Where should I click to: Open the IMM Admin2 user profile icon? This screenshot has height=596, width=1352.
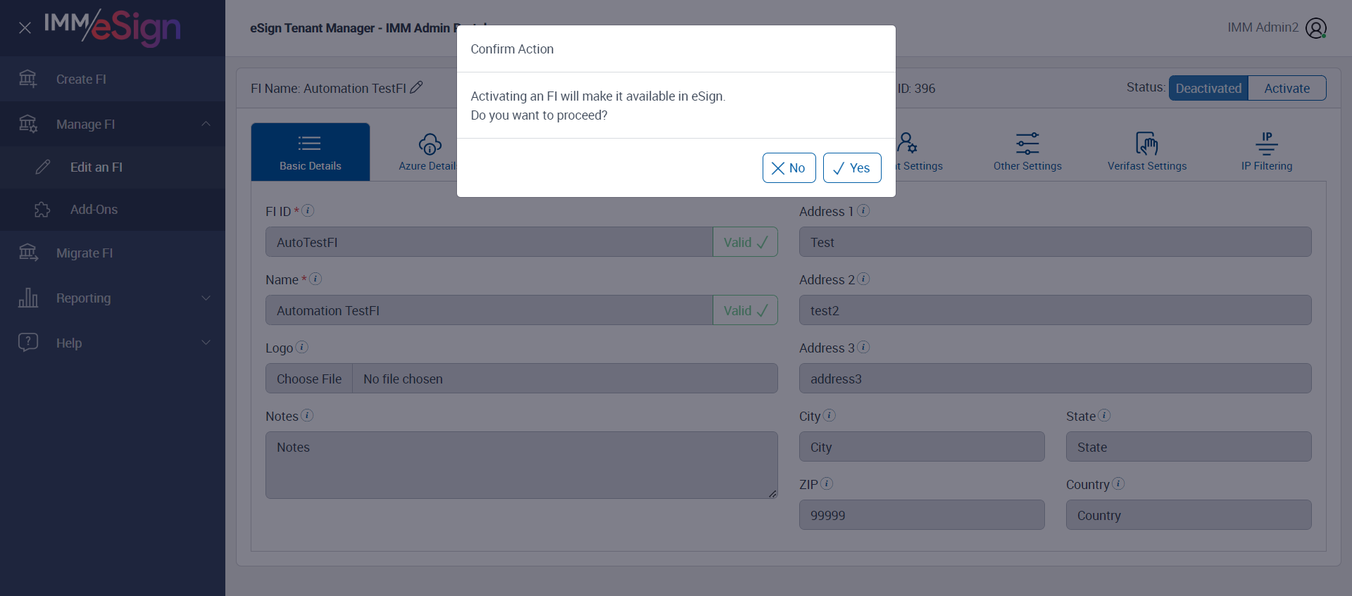click(1315, 28)
